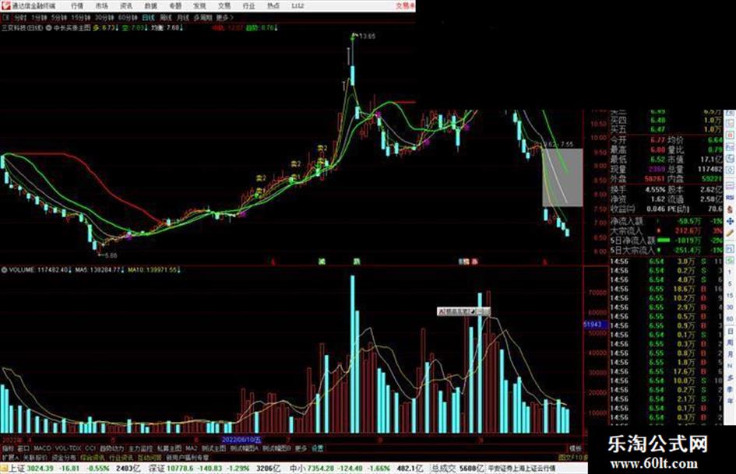Switch to 5分钟 timeframe
The width and height of the screenshot is (736, 474).
[x=58, y=17]
